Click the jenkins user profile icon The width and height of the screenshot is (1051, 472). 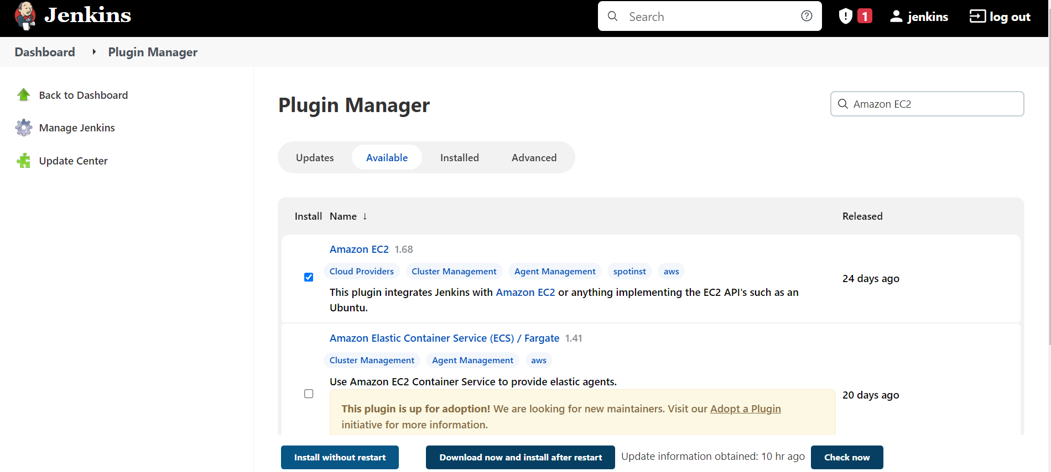click(x=896, y=17)
